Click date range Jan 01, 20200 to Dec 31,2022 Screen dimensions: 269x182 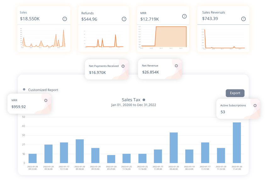134,105
